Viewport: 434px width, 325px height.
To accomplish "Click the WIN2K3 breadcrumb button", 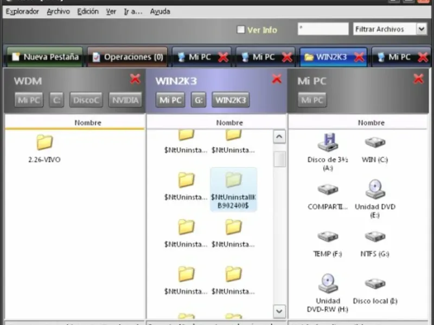I will 231,100.
